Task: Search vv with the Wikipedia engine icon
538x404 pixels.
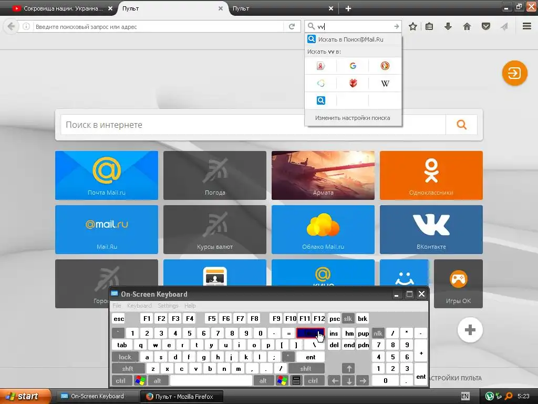Action: coord(385,83)
